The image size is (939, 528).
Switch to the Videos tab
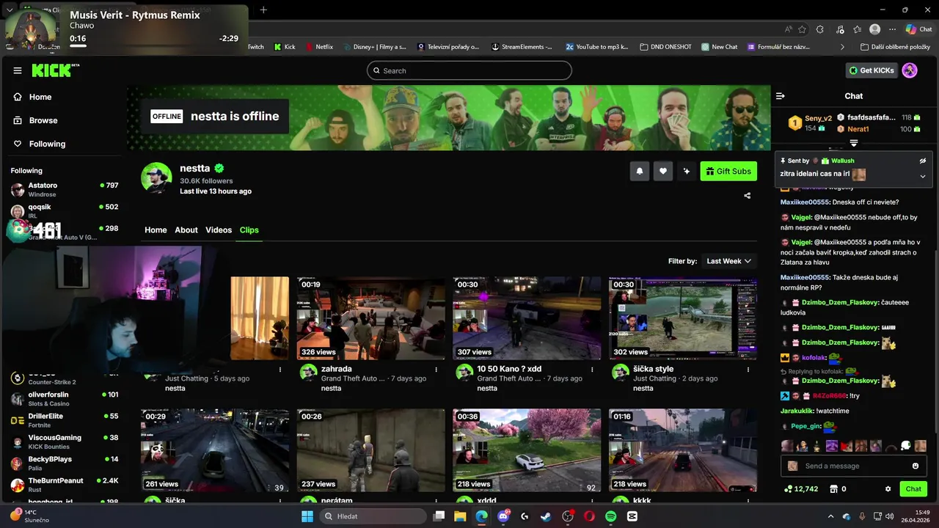(219, 230)
